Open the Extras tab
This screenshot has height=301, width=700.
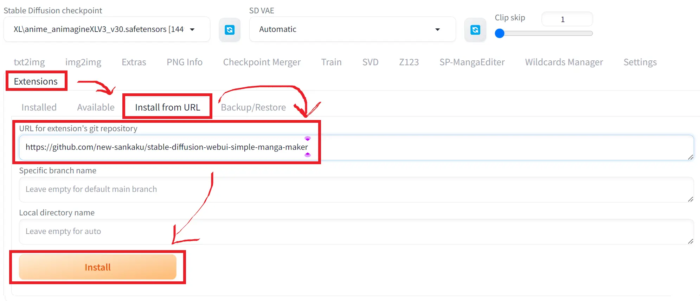coord(134,62)
